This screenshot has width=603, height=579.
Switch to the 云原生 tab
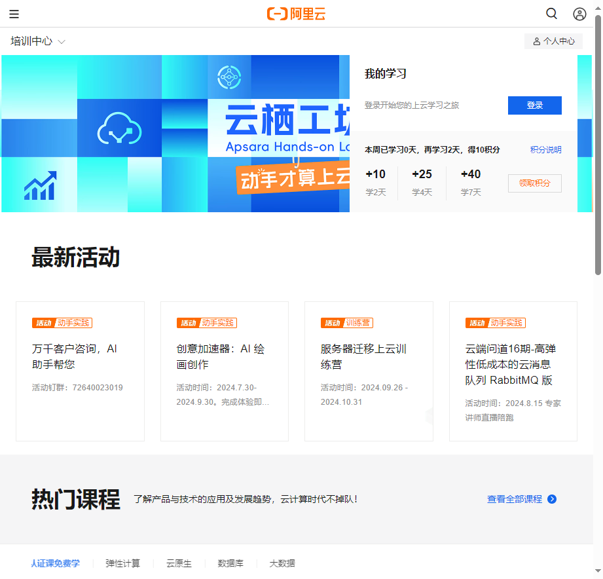tap(179, 563)
